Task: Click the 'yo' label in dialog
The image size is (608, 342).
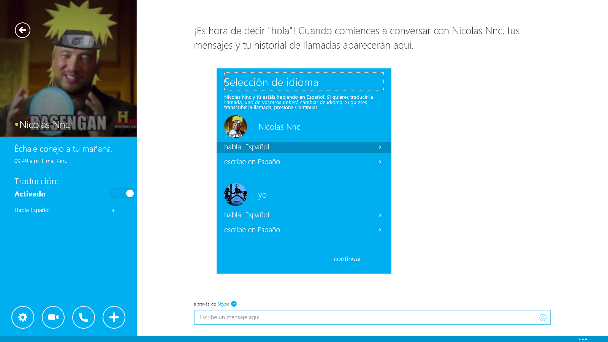Action: click(x=263, y=195)
